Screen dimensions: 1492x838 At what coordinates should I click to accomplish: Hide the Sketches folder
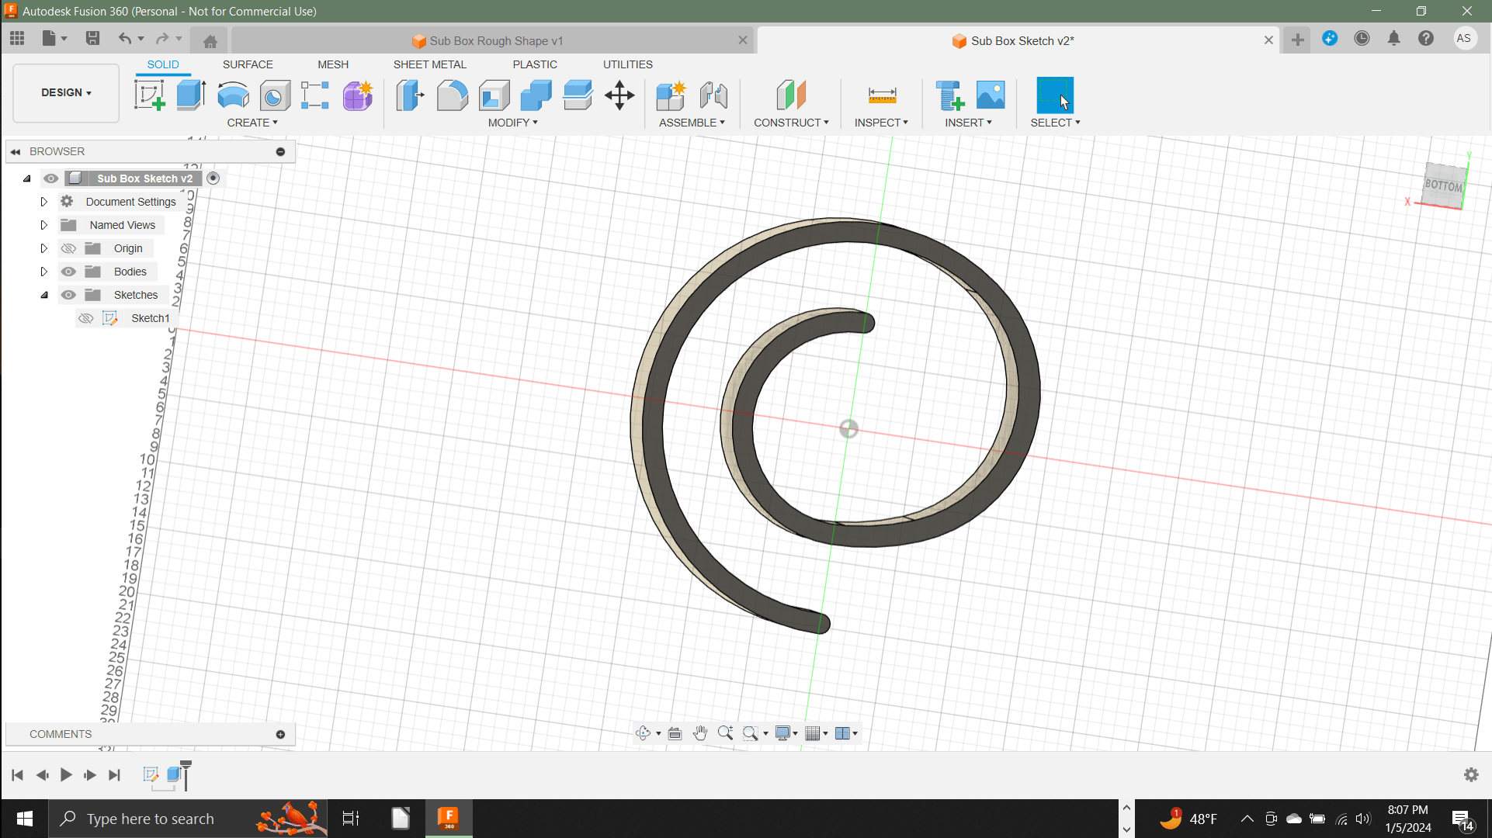(x=68, y=295)
